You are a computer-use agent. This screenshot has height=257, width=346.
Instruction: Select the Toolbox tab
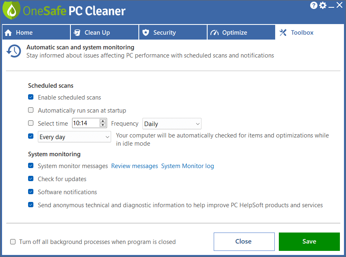310,32
